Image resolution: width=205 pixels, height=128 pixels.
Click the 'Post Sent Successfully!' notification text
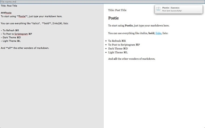172,11
